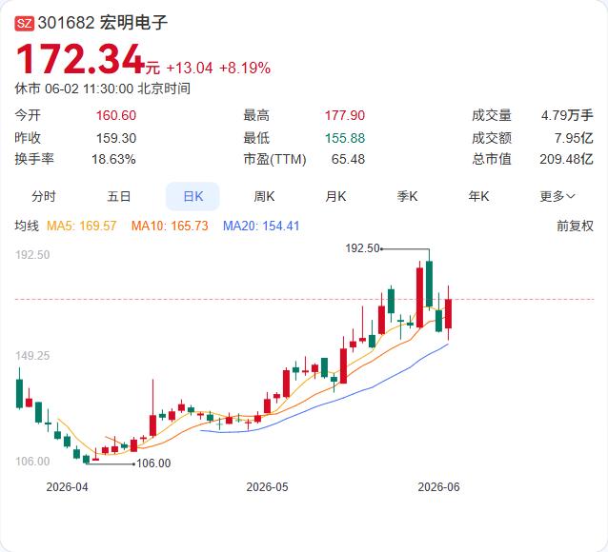Click the stock title 301682 宏明电子
This screenshot has width=608, height=552.
point(103,23)
